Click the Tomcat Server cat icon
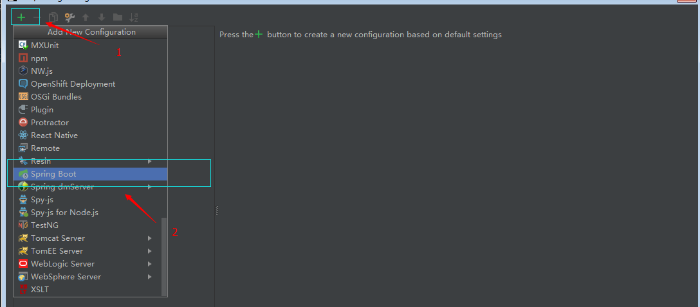Viewport: 700px width, 307px height. tap(23, 238)
